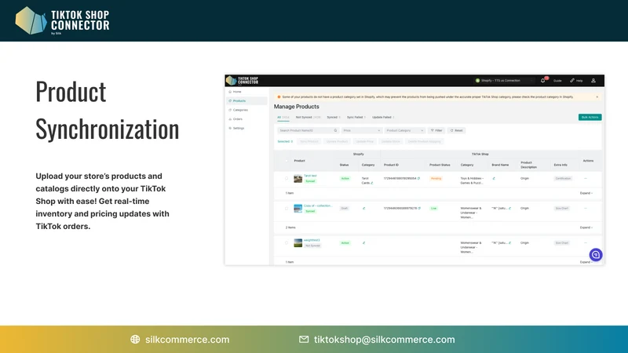The height and width of the screenshot is (353, 628).
Task: Click the Update Price button
Action: (x=364, y=141)
